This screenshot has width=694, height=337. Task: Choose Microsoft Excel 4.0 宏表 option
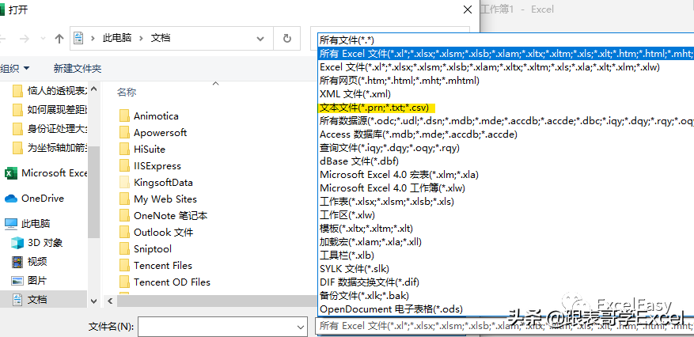pos(506,175)
